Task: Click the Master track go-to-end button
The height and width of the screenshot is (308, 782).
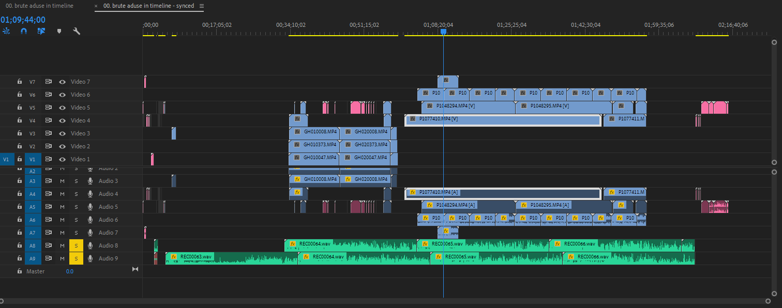Action: 136,269
